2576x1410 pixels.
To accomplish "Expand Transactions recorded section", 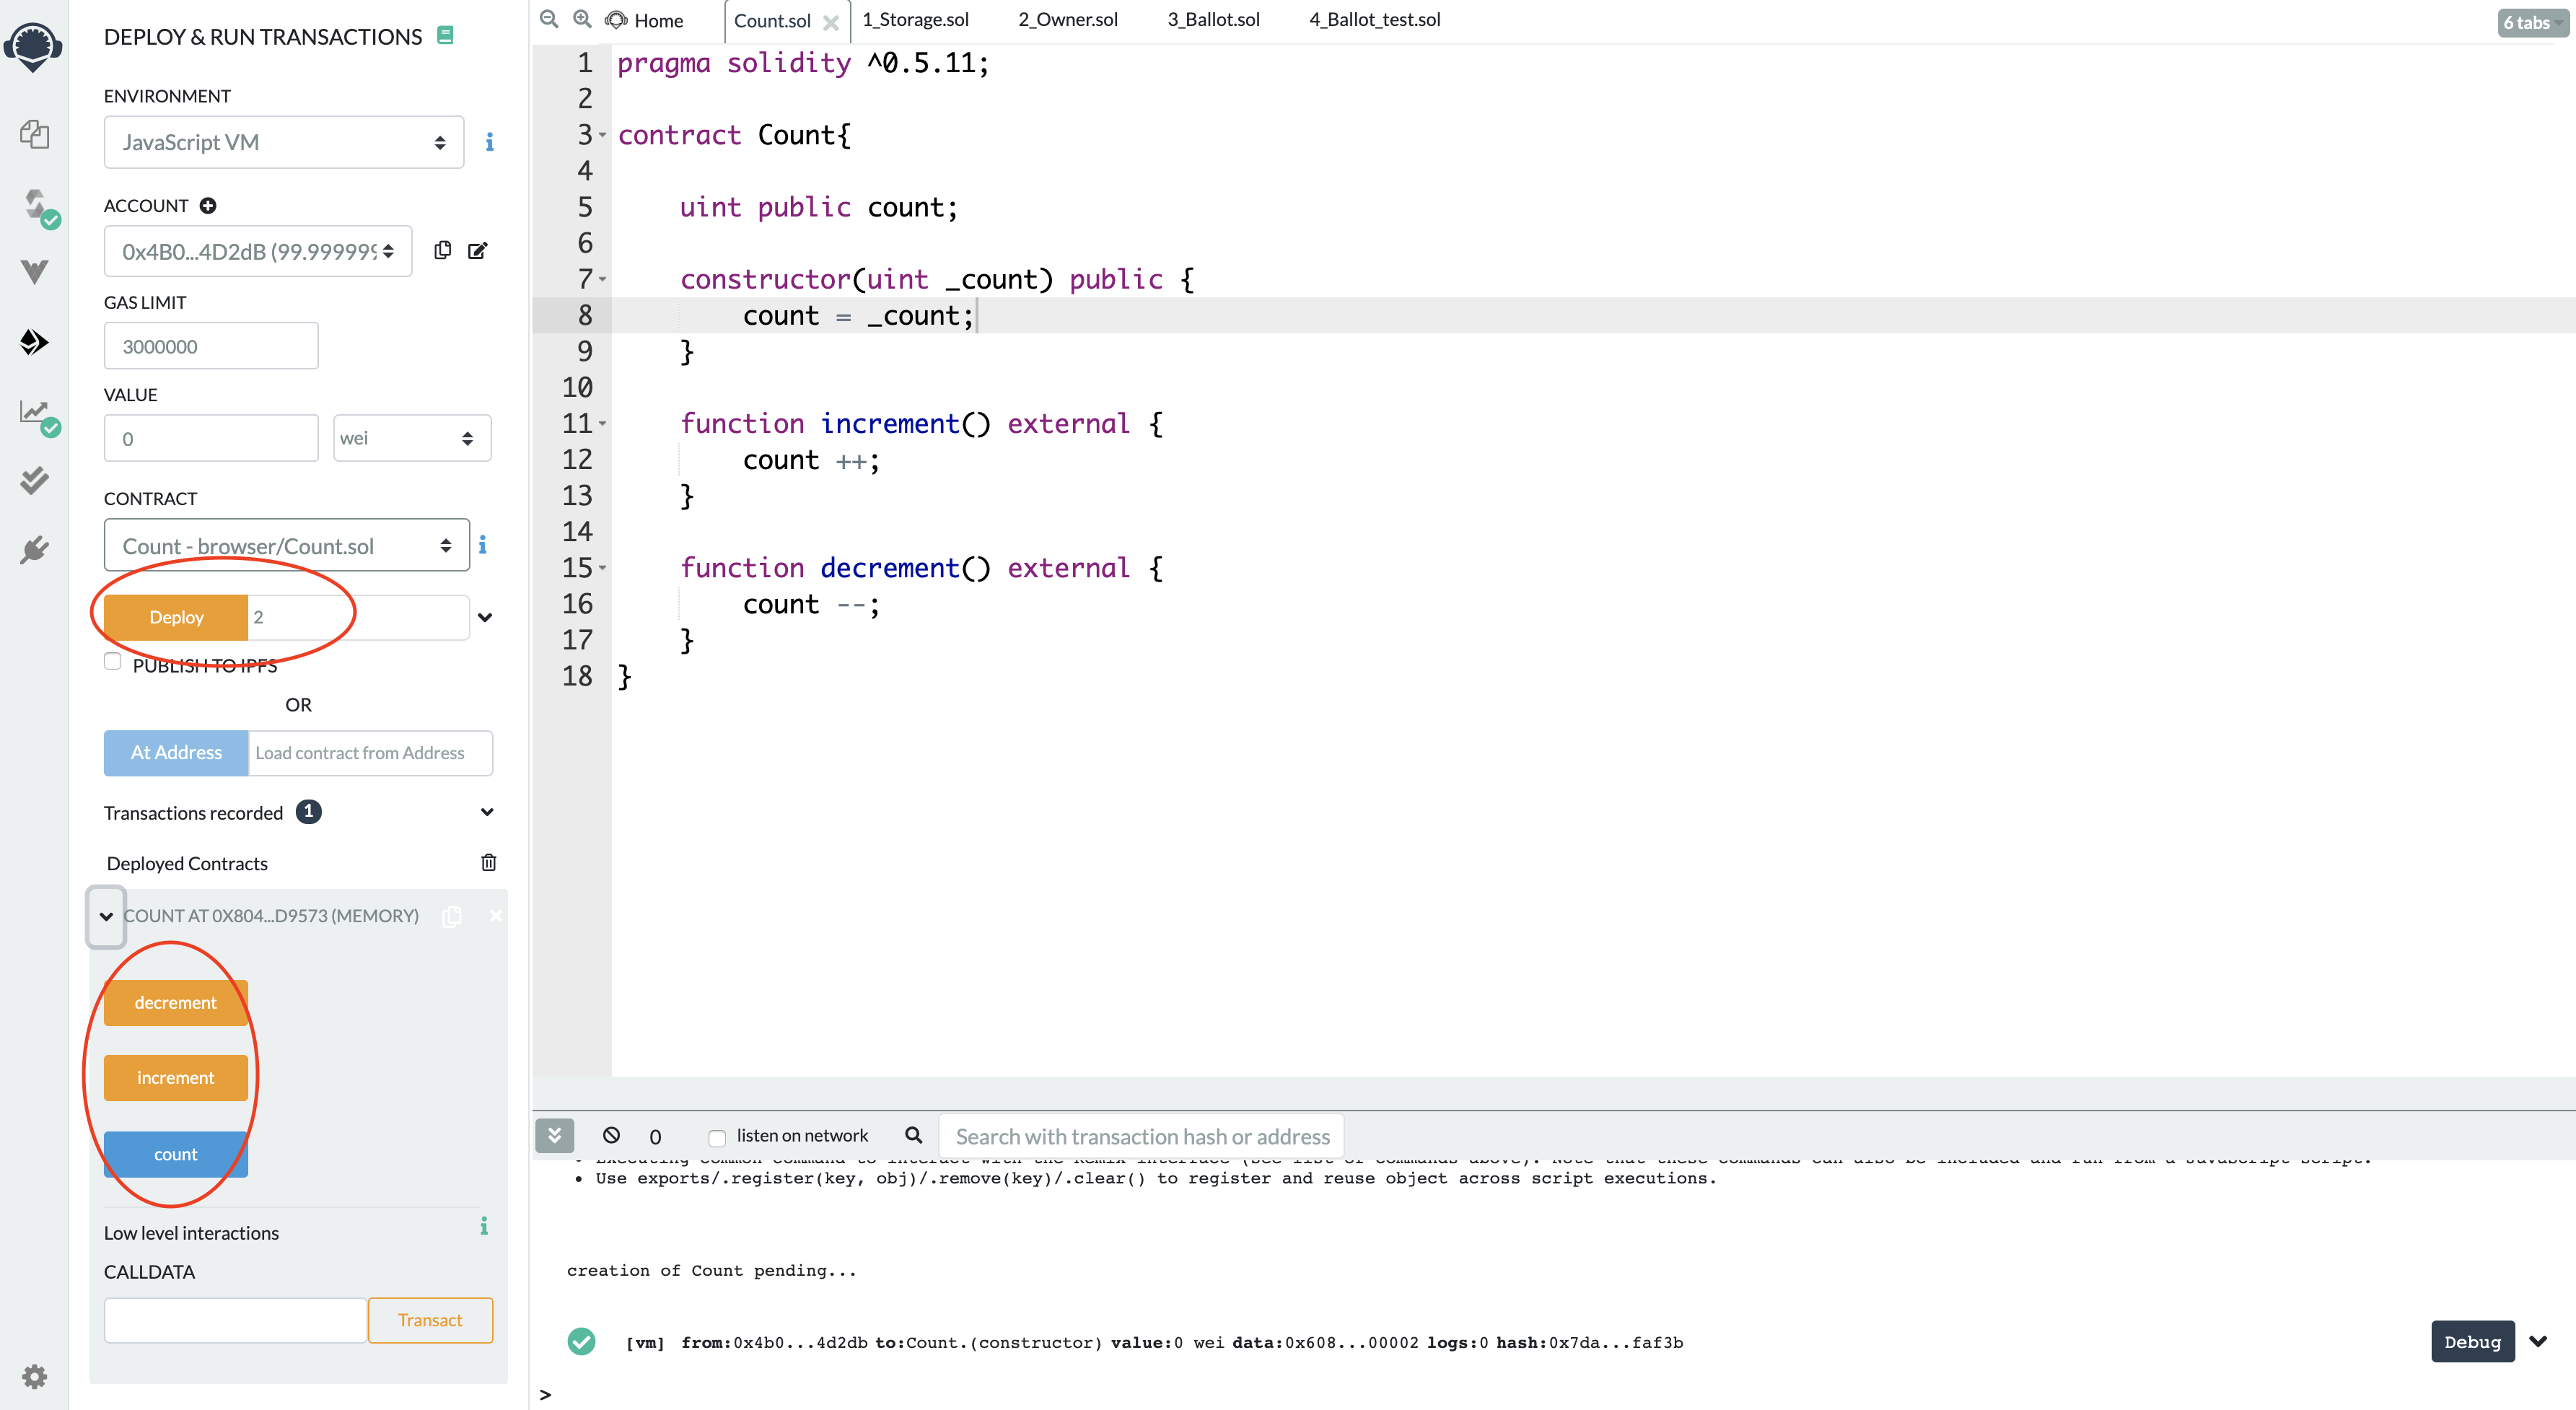I will [487, 812].
